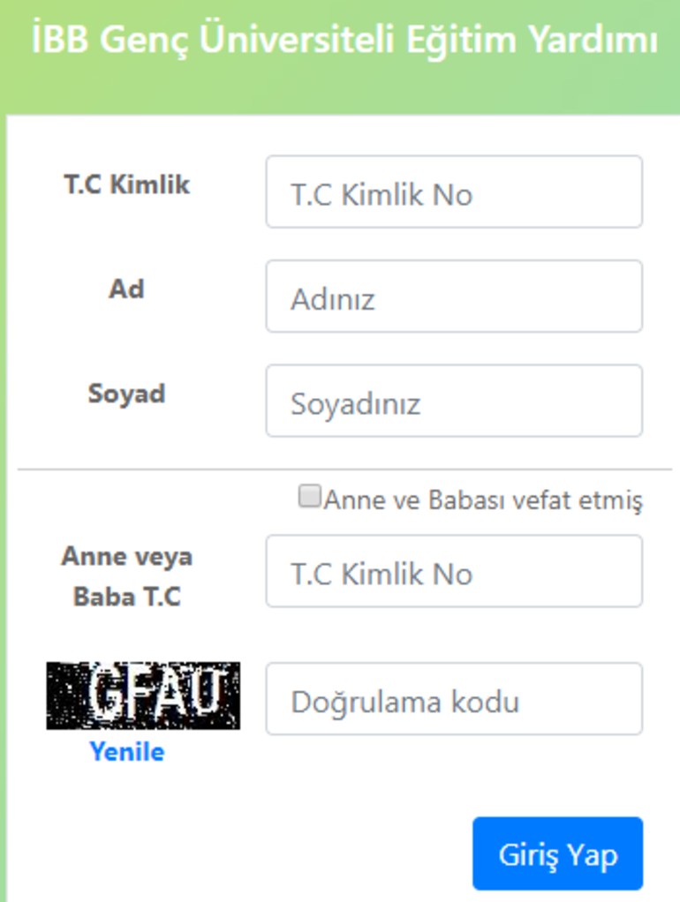The image size is (680, 902).
Task: Click the Yenile link to refresh captcha
Action: pos(127,752)
